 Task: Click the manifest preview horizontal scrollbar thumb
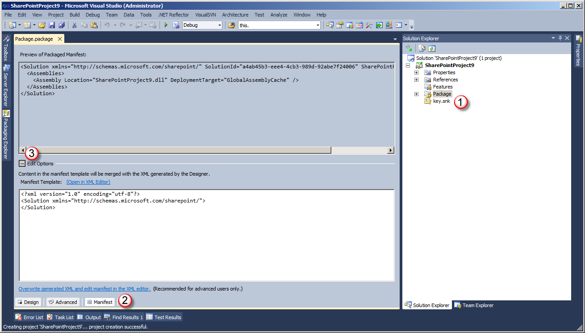[178, 150]
